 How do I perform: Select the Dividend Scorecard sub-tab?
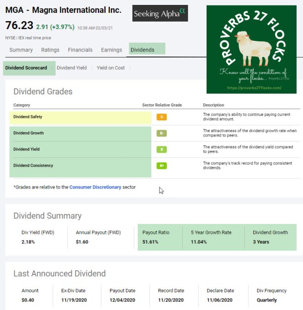pos(27,68)
